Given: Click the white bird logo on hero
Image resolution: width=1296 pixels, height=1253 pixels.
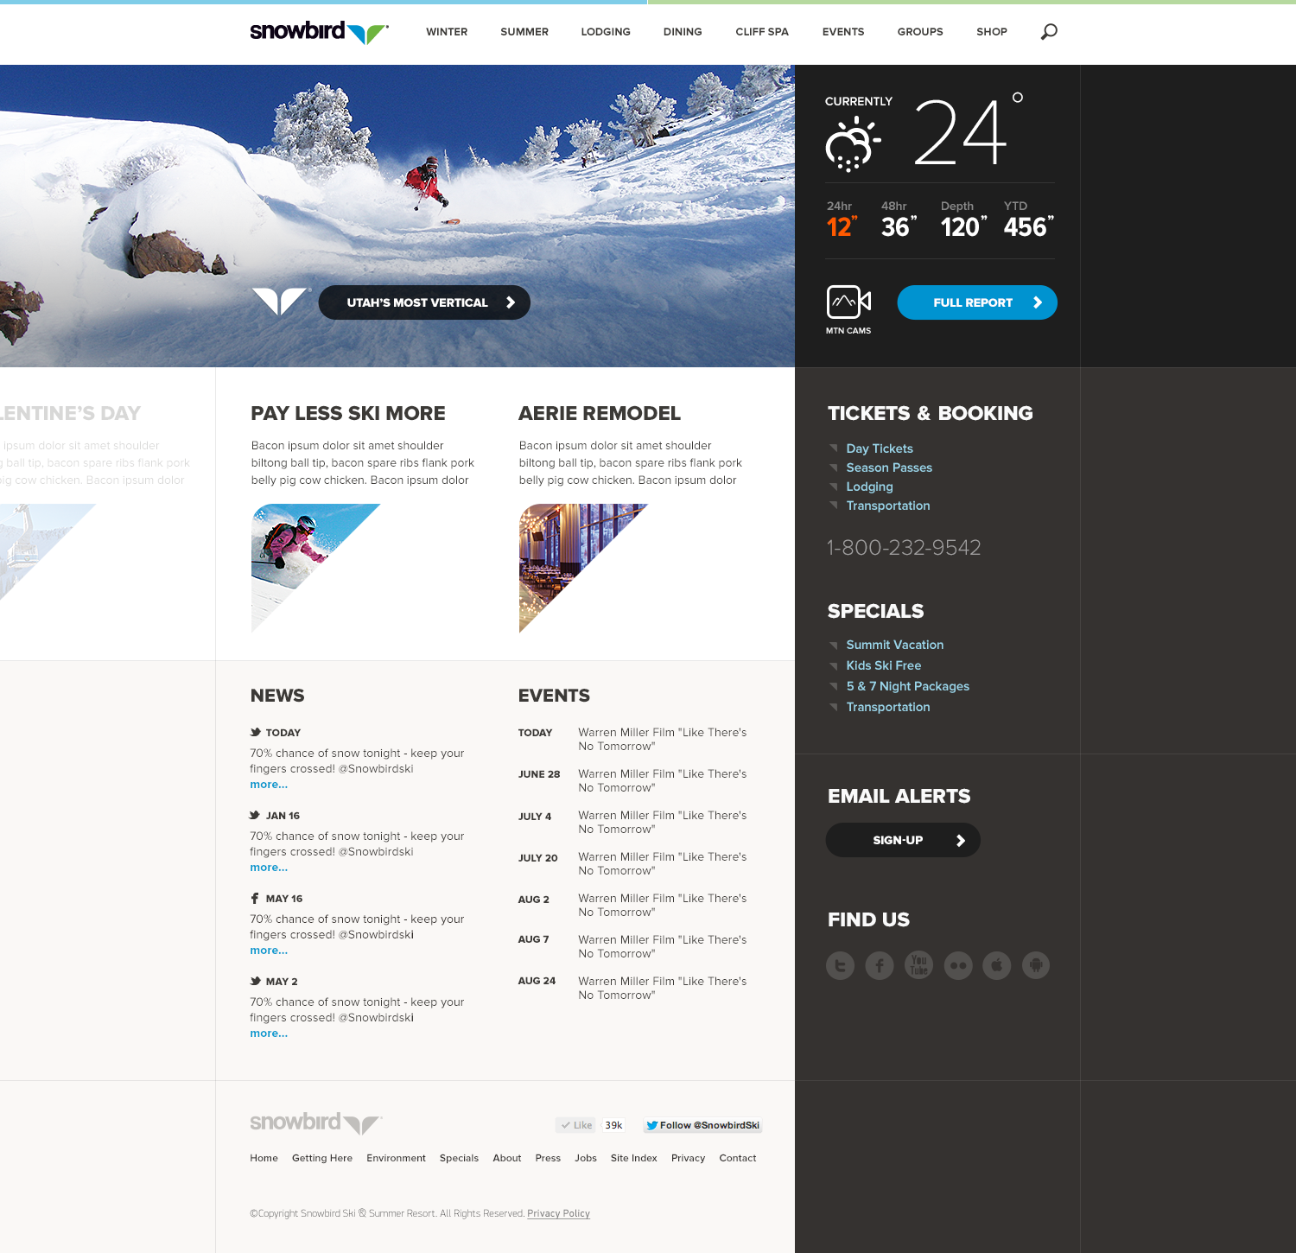Looking at the screenshot, I should pyautogui.click(x=281, y=302).
